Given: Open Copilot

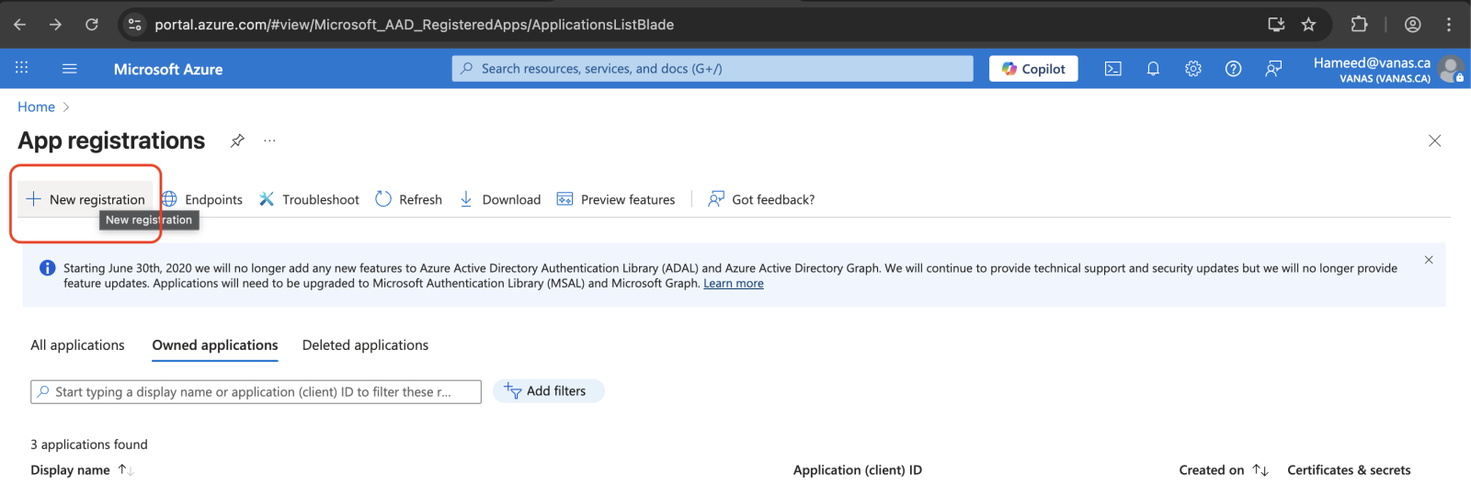Looking at the screenshot, I should [x=1033, y=69].
